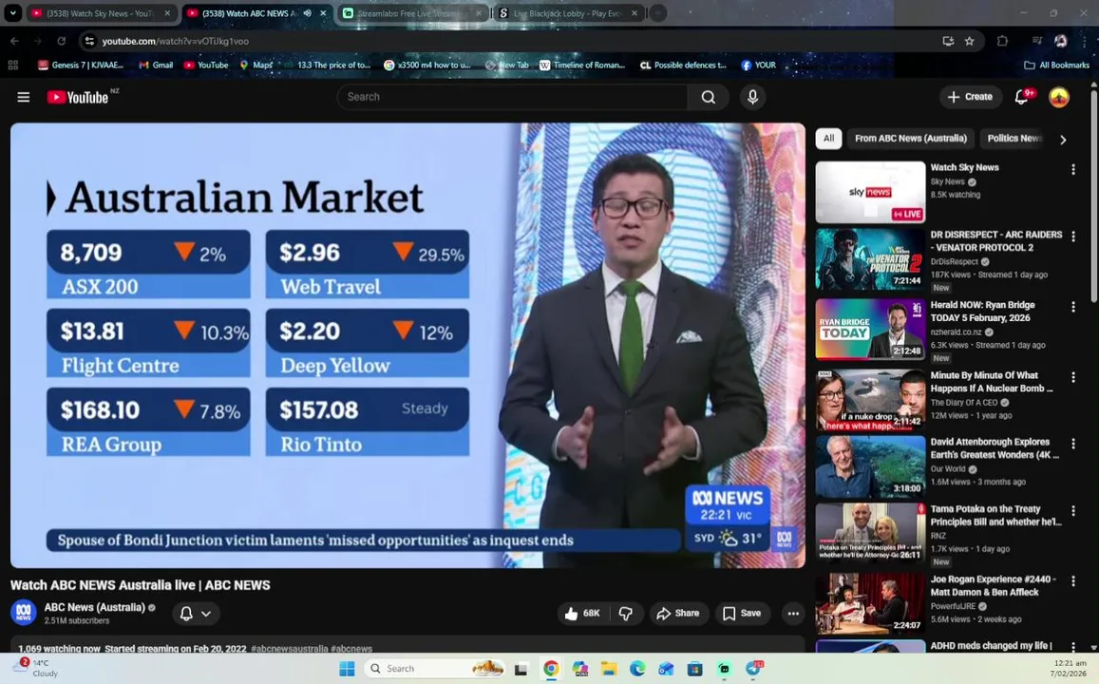The width and height of the screenshot is (1099, 684).
Task: Open options for Joe Rogan Experience video
Action: (x=1072, y=581)
